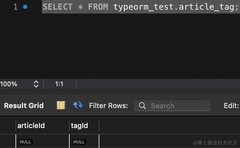Click line number 1 in the gutter
Image resolution: width=240 pixels, height=148 pixels.
(15, 7)
